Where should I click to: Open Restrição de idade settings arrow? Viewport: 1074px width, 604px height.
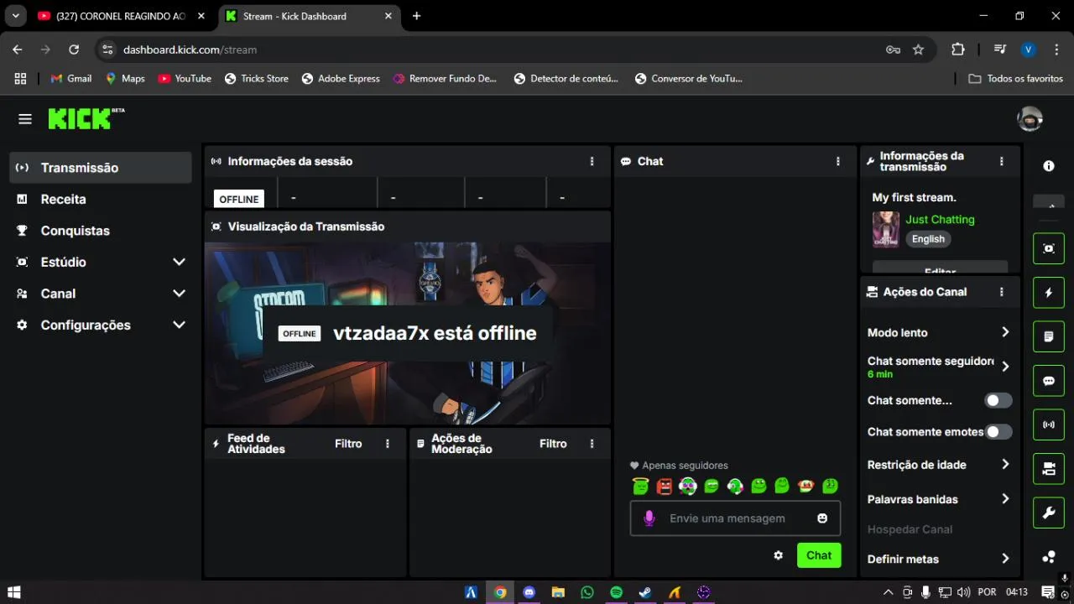pyautogui.click(x=1005, y=464)
